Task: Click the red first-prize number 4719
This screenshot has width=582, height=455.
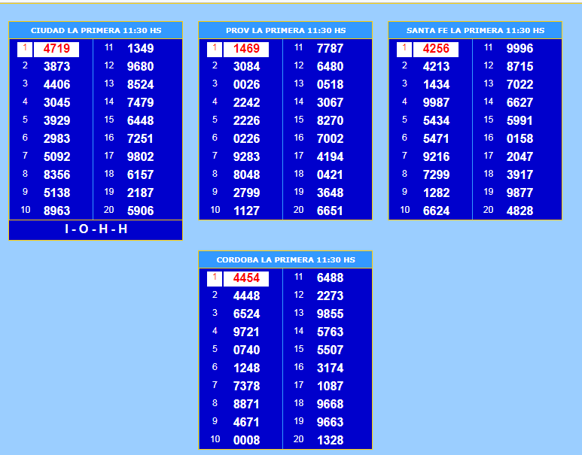Action: point(56,49)
